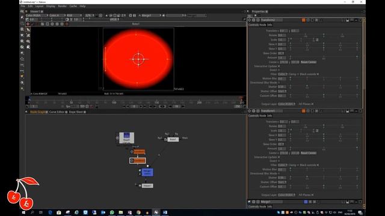Screen dimensions: 385x216
Task: Open the viewer layer Color.RGBA dropdown
Action: 37,16
